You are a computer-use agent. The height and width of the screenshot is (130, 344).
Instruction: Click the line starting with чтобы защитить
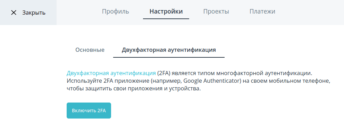click(134, 89)
